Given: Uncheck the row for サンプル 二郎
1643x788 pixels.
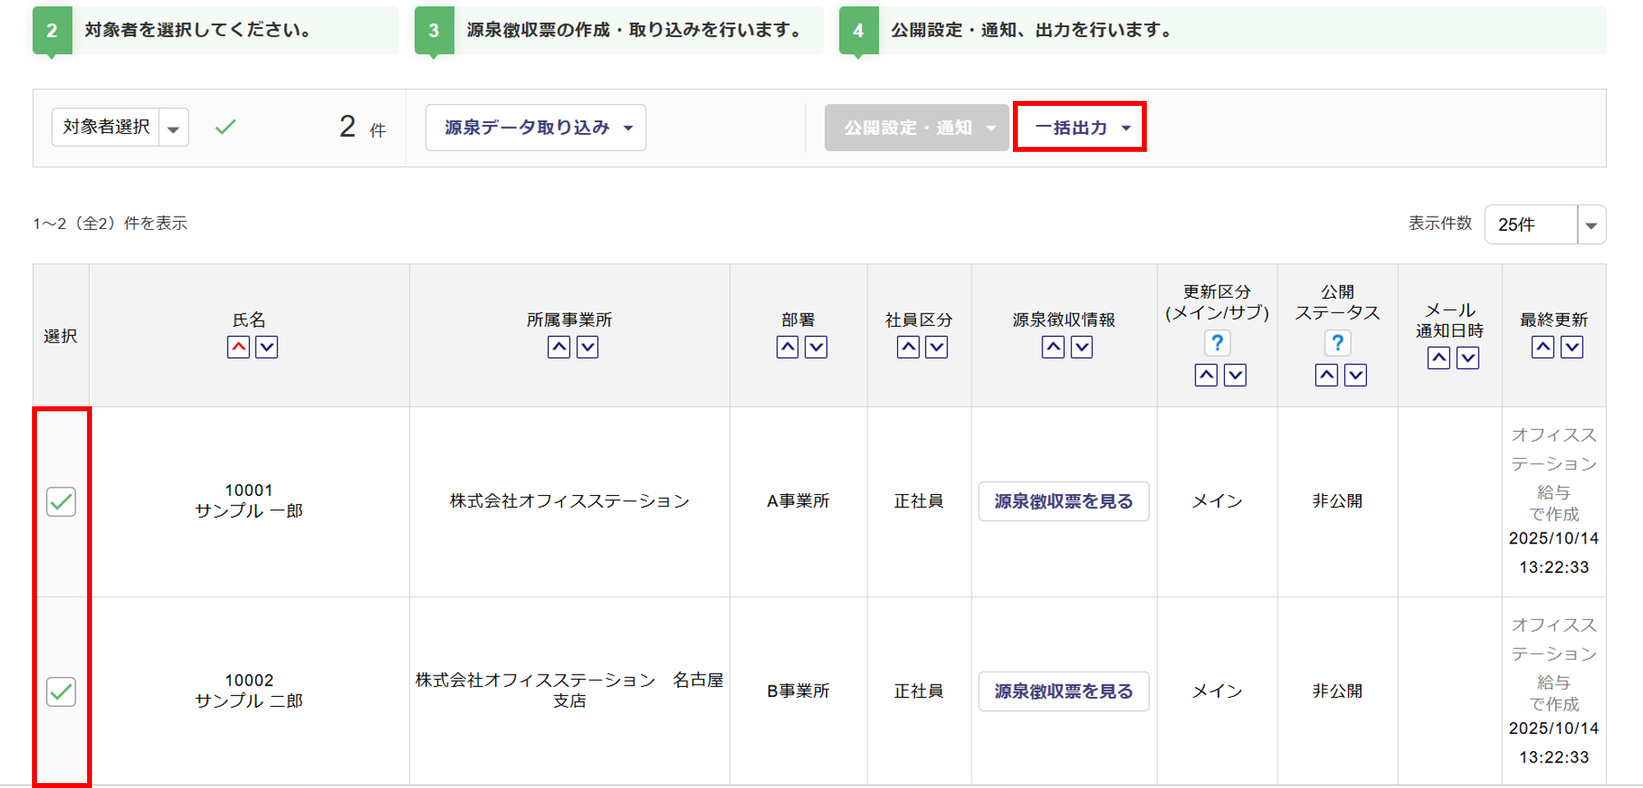Looking at the screenshot, I should [x=62, y=692].
